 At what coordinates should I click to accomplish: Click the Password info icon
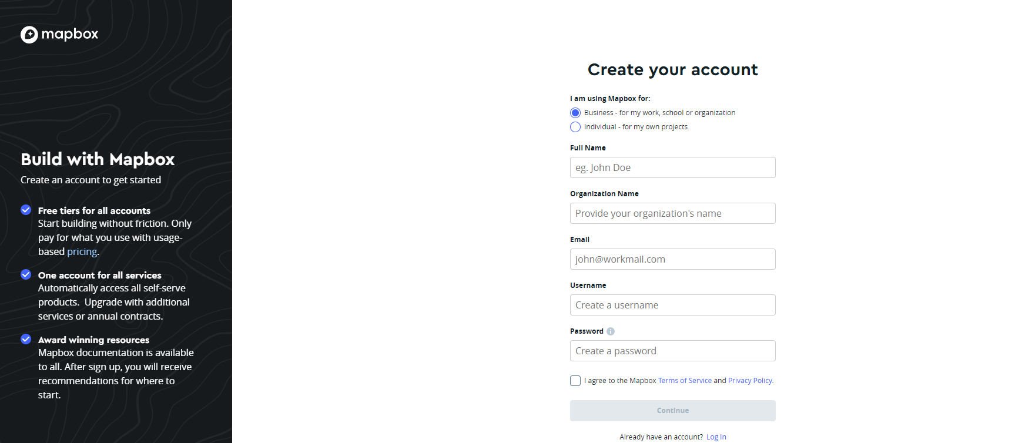(x=611, y=331)
